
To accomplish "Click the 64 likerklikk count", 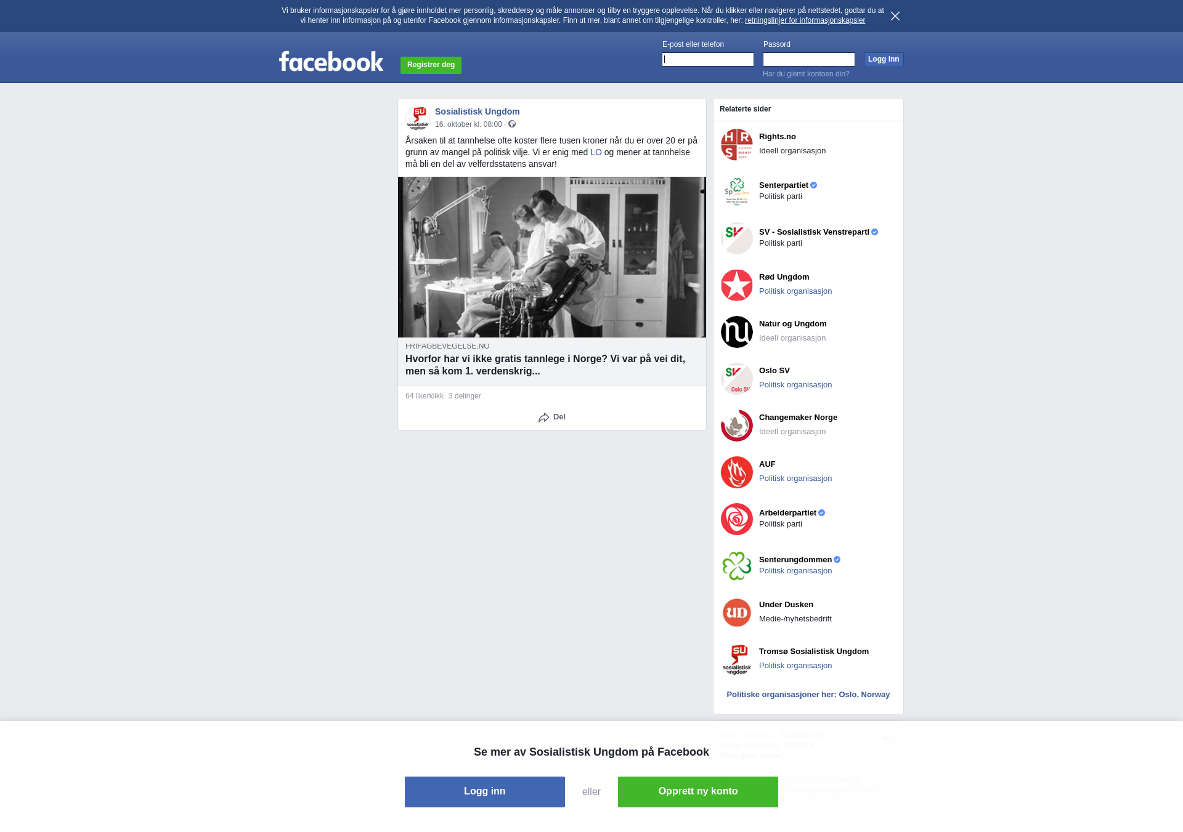I will (x=425, y=396).
